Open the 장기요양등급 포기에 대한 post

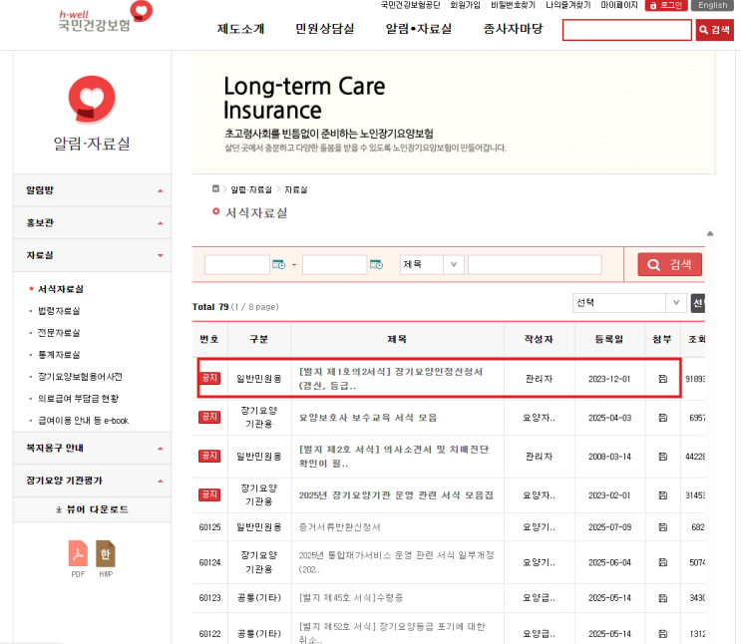point(392,633)
